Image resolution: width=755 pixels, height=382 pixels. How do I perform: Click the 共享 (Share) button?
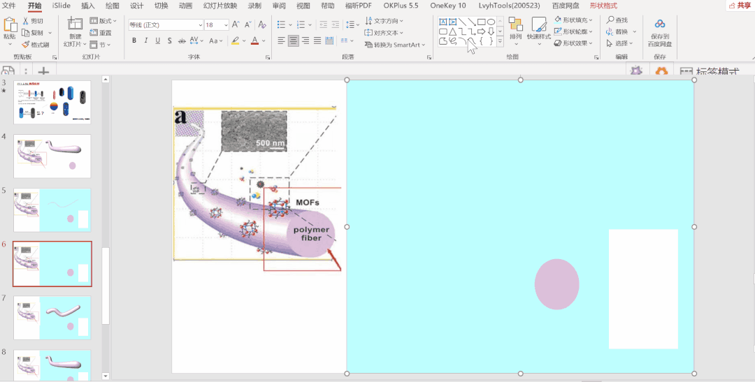pyautogui.click(x=740, y=6)
